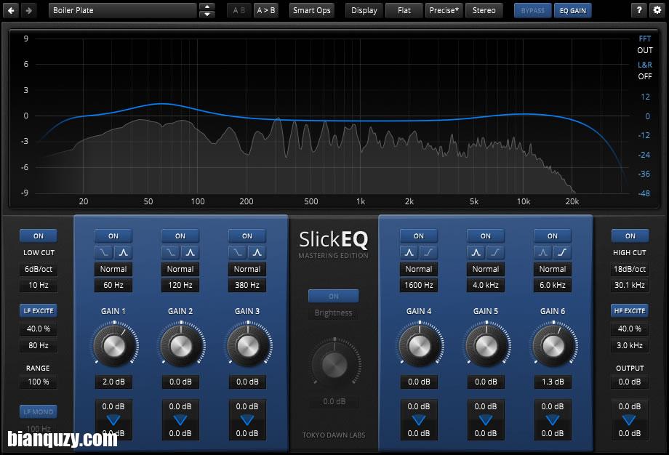The height and width of the screenshot is (455, 669).
Task: Toggle the High Cut ON switch
Action: tap(630, 235)
